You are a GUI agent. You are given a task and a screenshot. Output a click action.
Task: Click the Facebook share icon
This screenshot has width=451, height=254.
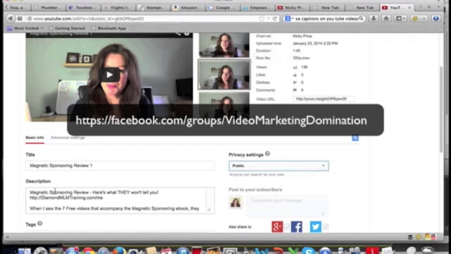296,226
